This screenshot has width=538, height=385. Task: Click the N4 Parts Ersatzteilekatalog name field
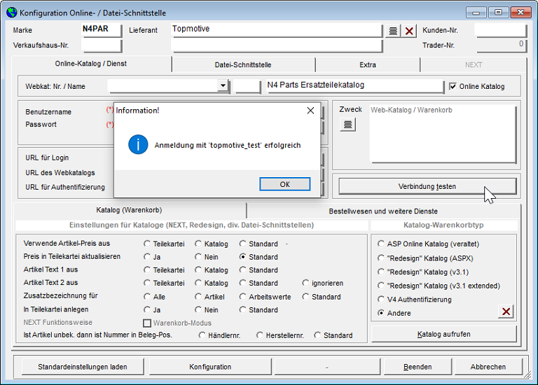pyautogui.click(x=355, y=85)
